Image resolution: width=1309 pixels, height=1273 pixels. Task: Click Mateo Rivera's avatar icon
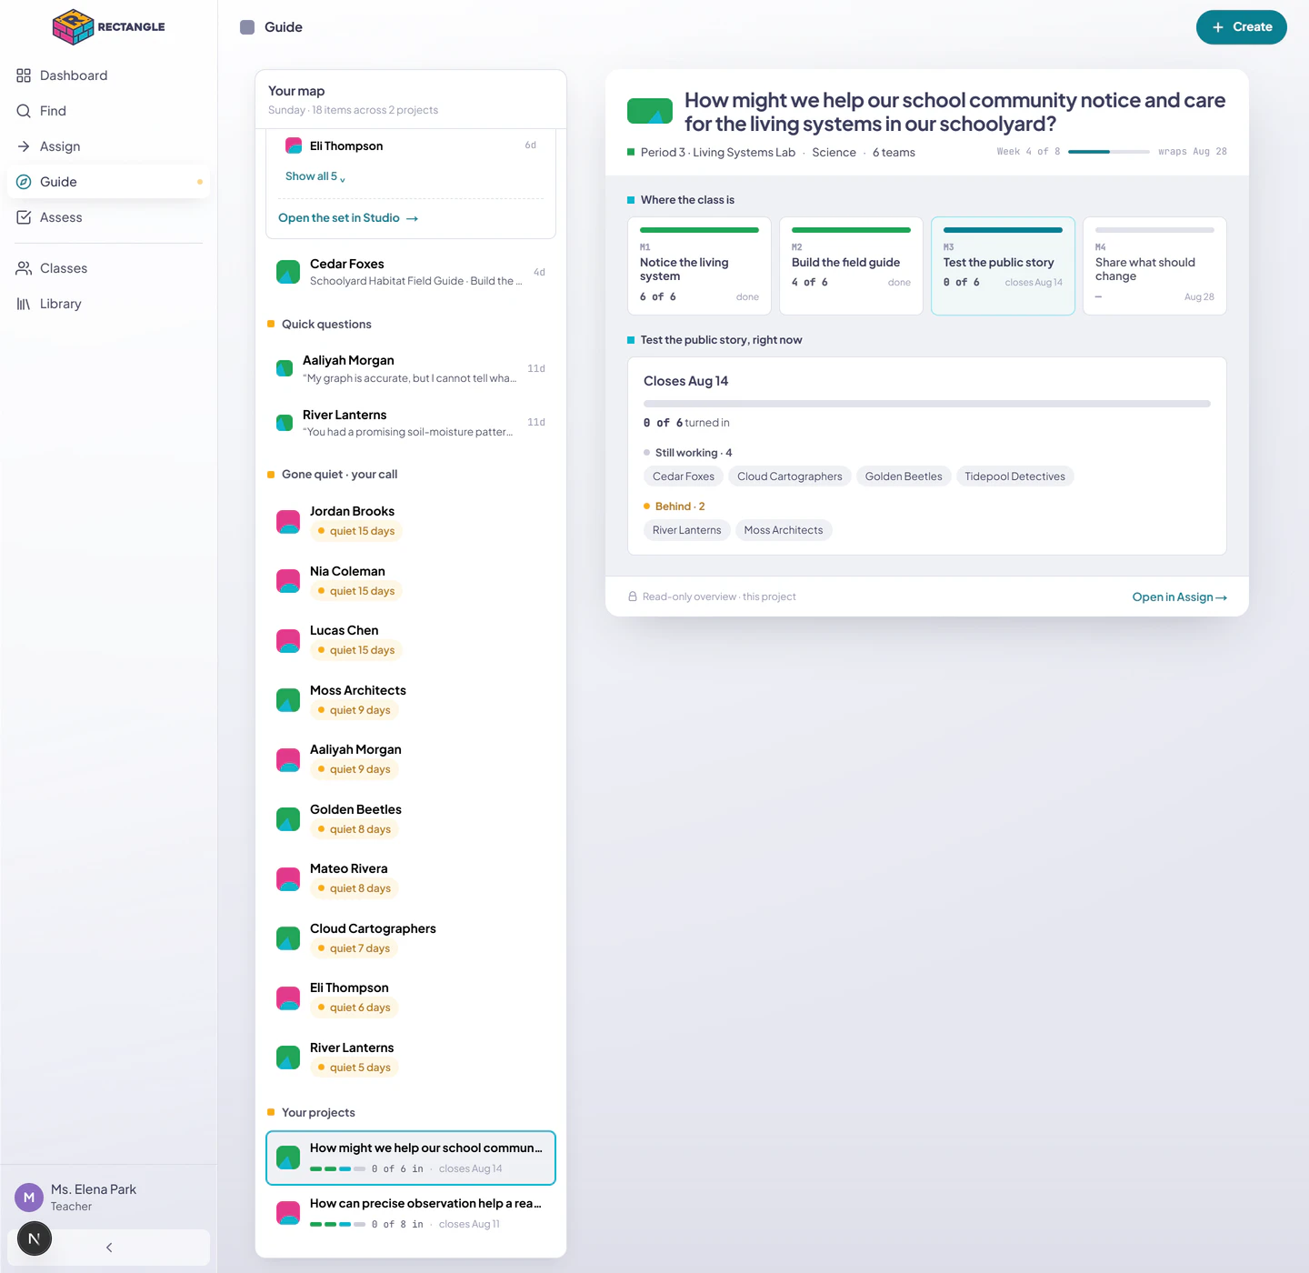click(x=288, y=879)
